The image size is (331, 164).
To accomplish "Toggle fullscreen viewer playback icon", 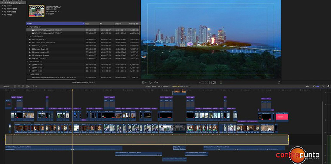I will coord(279,82).
